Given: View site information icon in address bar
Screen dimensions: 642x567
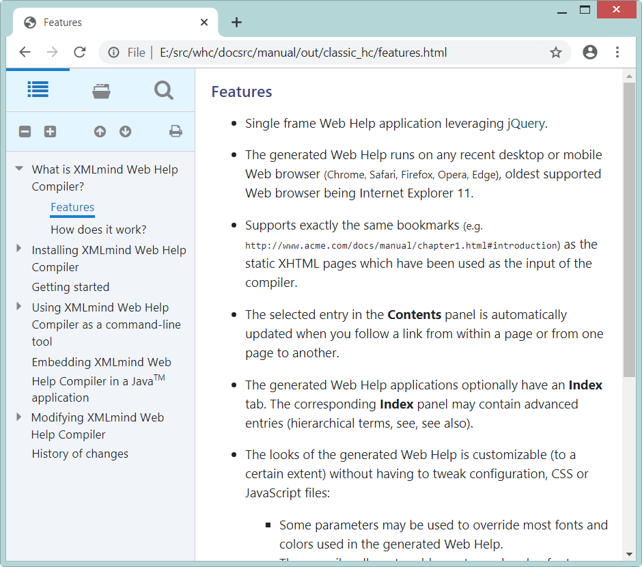Looking at the screenshot, I should (x=113, y=53).
